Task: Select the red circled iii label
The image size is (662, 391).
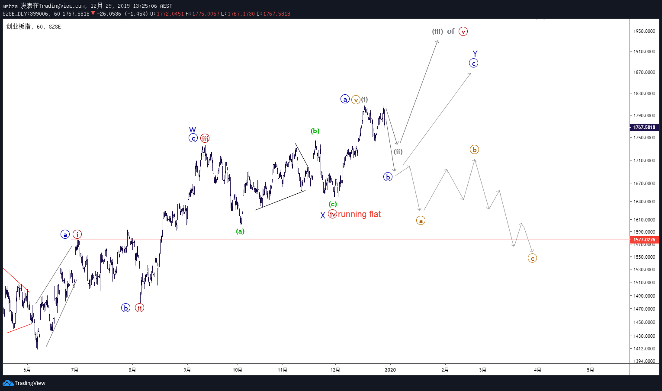Action: 205,138
